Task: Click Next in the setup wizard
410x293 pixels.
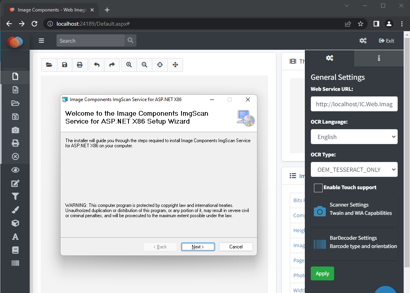Action: (198, 247)
